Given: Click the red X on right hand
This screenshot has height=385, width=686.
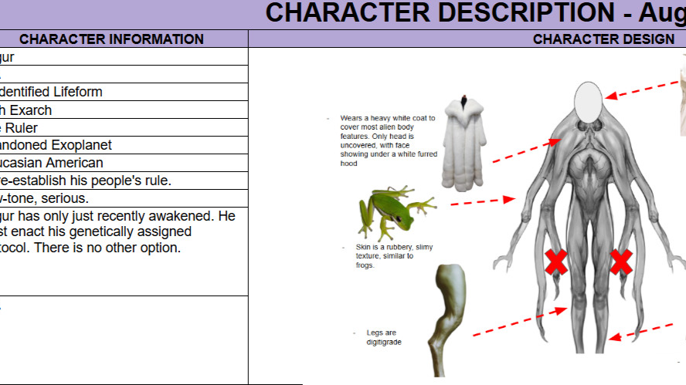Looking at the screenshot, I should pos(621,262).
